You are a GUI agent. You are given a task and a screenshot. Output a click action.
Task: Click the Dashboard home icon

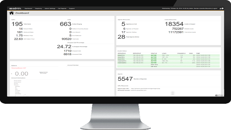pos(11,13)
